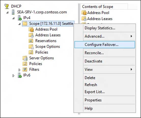This screenshot has width=141, height=118.
Task: Collapse the Scope 172.16.11.0 node
Action: tap(20, 24)
